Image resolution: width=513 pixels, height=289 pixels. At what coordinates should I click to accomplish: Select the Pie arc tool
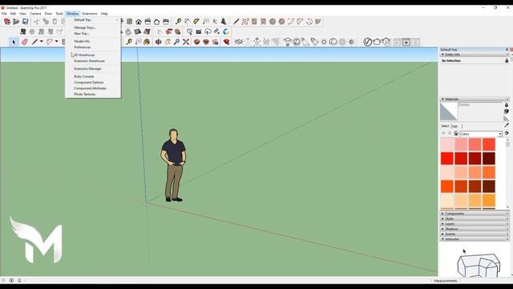[x=318, y=22]
